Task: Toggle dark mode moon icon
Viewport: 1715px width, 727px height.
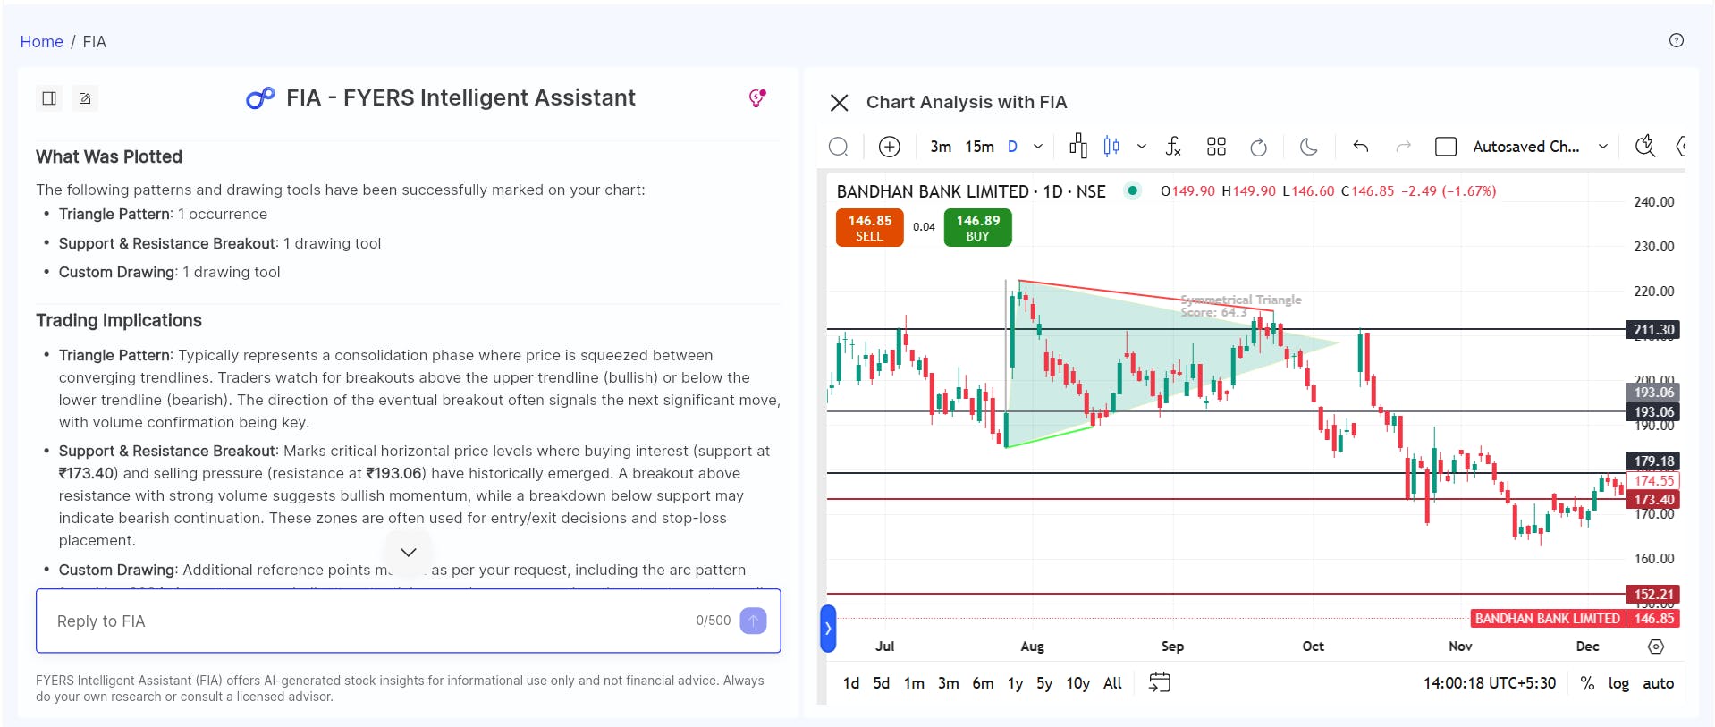Action: [1308, 147]
